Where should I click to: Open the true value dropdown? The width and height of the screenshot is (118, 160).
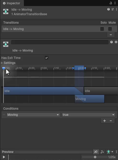(x=89, y=115)
